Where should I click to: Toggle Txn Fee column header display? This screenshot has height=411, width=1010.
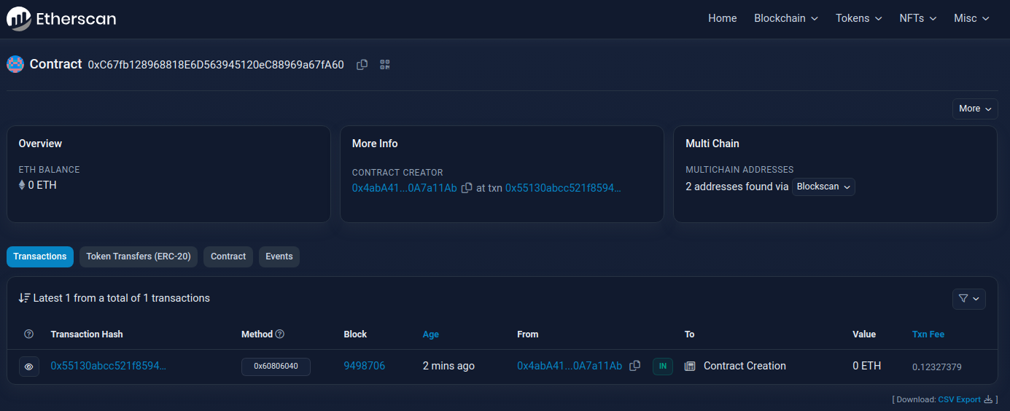coord(928,334)
